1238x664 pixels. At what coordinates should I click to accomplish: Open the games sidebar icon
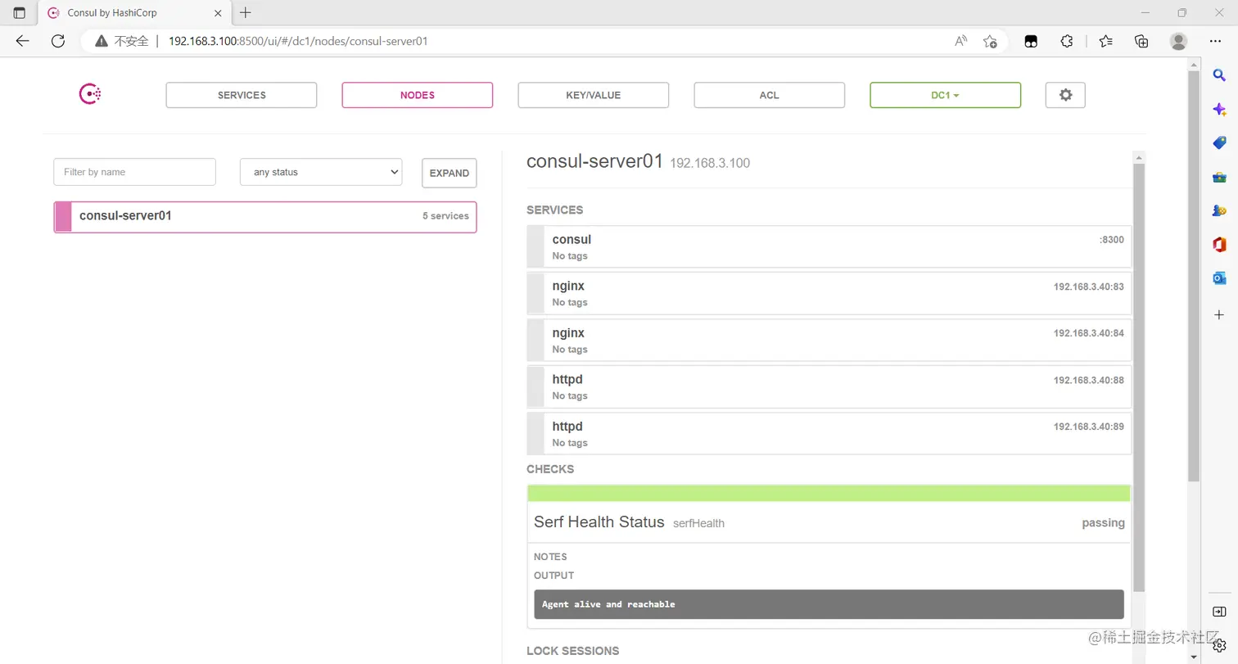coord(1219,210)
